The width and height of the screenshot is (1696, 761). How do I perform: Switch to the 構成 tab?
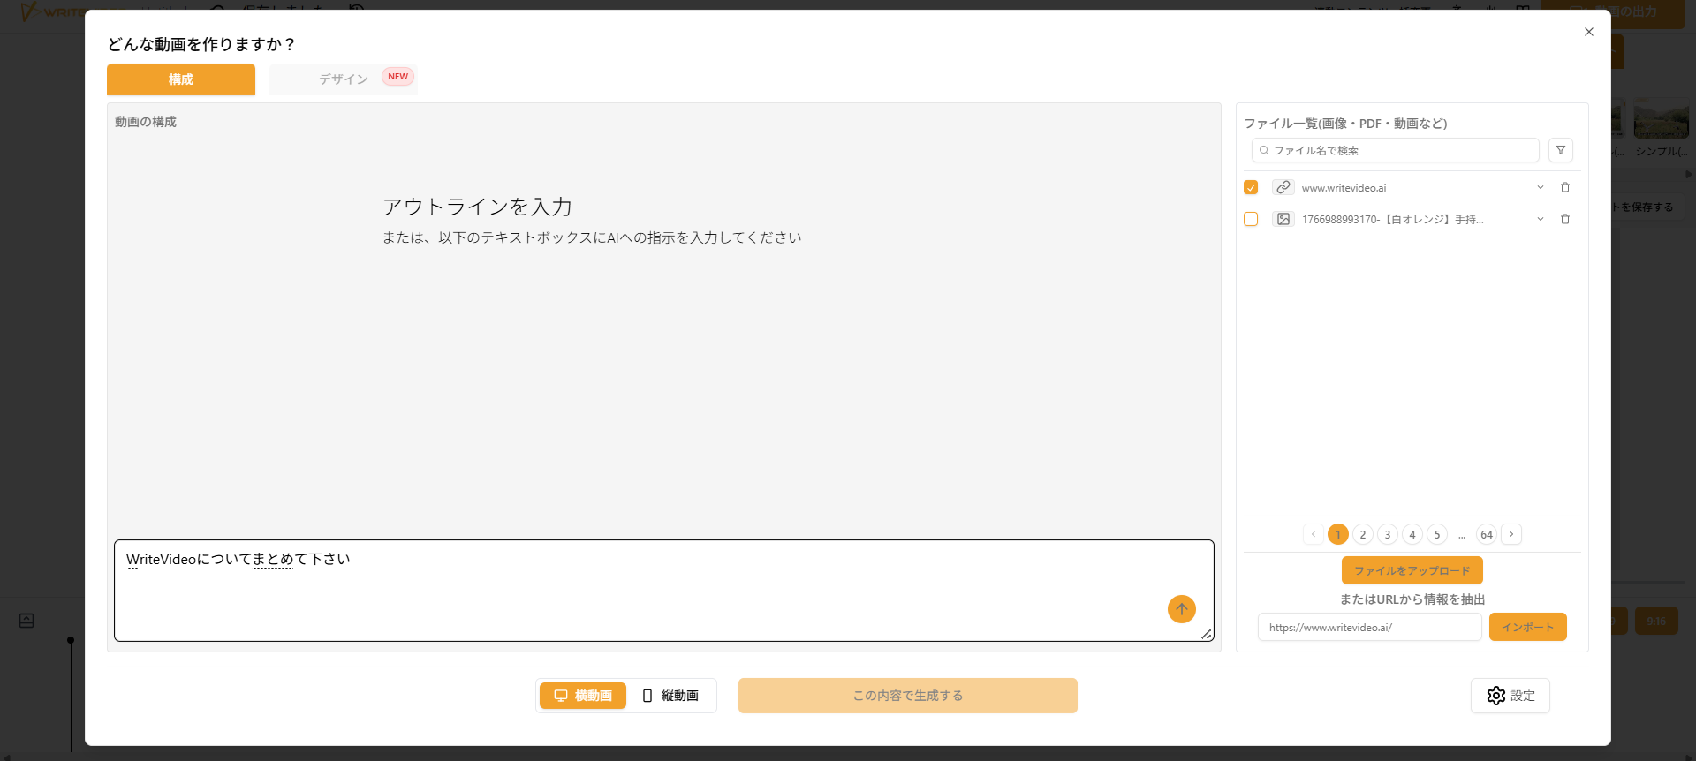(181, 79)
